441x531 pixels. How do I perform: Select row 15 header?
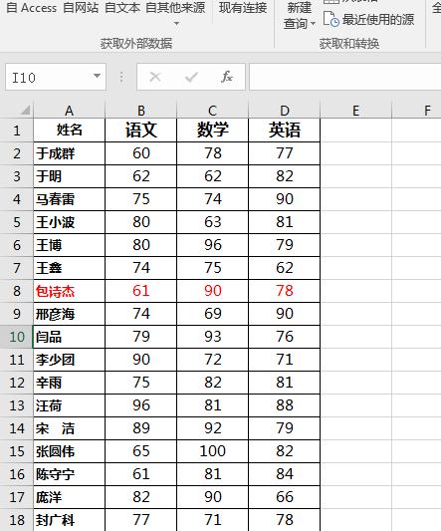pos(17,451)
